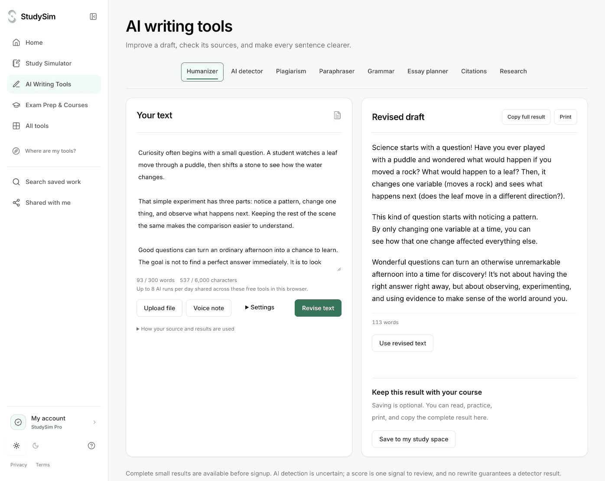This screenshot has width=605, height=481.
Task: Click the StudySim logo icon
Action: pyautogui.click(x=12, y=16)
